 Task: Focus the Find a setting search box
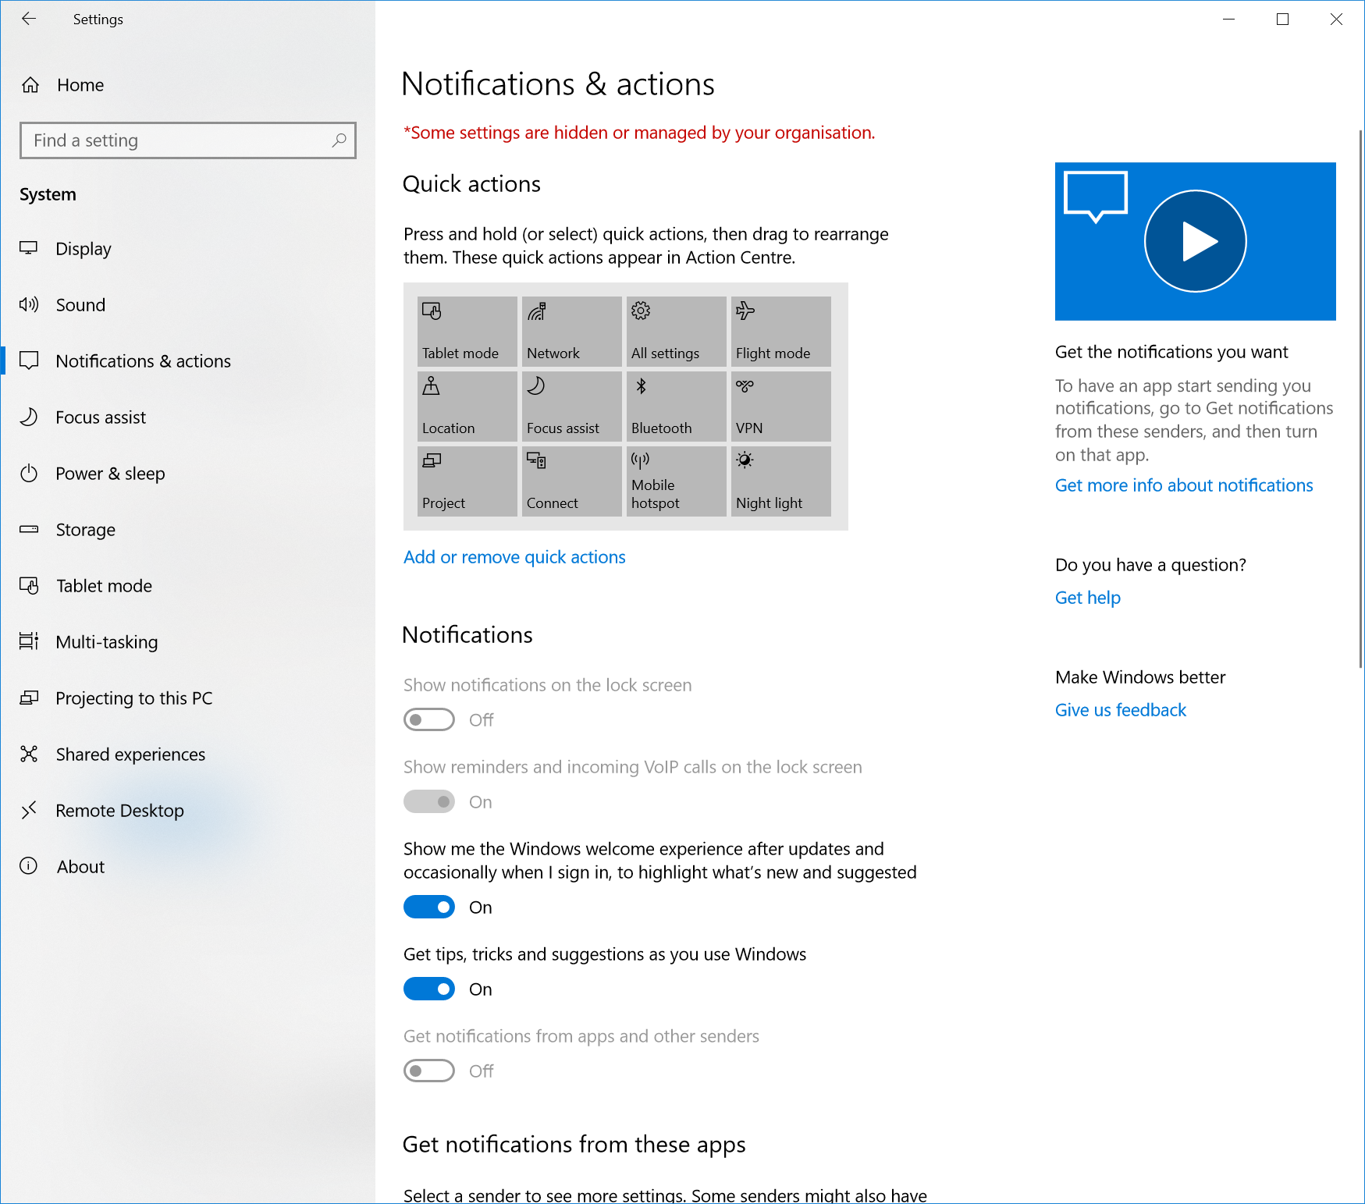pyautogui.click(x=188, y=140)
